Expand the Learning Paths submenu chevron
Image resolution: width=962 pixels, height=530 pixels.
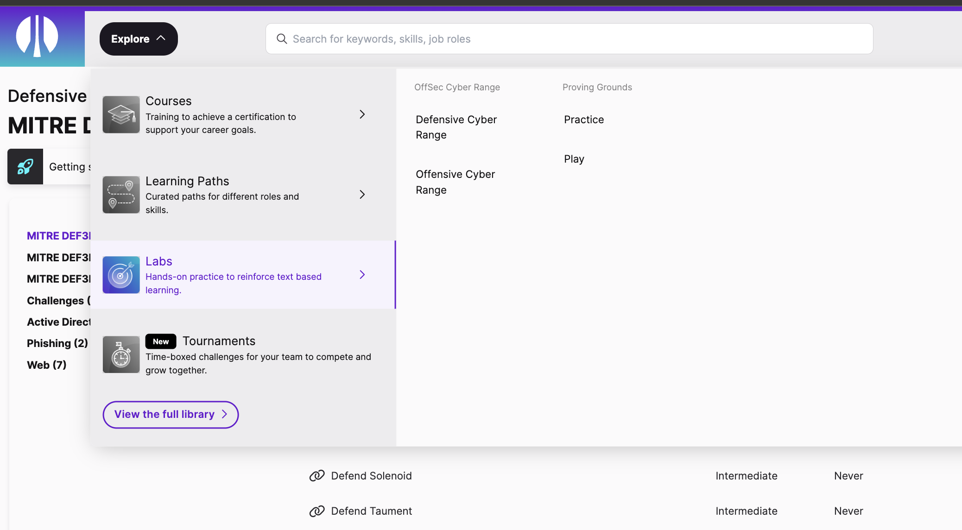coord(362,195)
